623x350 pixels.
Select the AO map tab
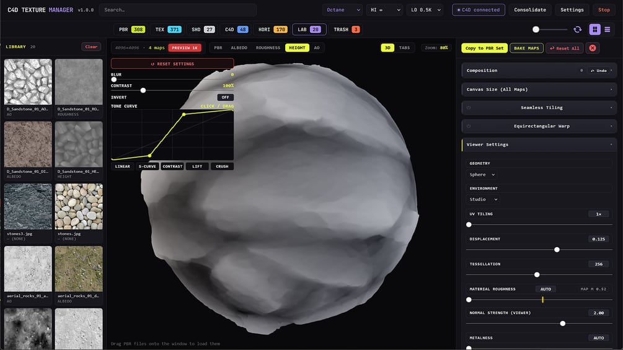coord(317,48)
